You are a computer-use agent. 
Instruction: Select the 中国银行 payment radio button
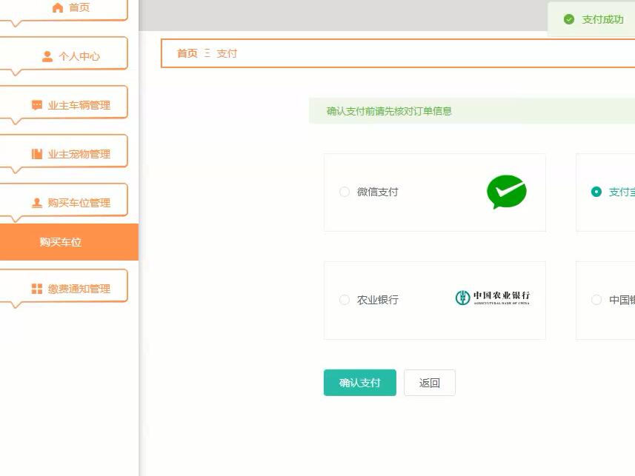pyautogui.click(x=596, y=300)
